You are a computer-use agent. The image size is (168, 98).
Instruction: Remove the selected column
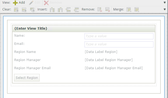click(x=100, y=10)
